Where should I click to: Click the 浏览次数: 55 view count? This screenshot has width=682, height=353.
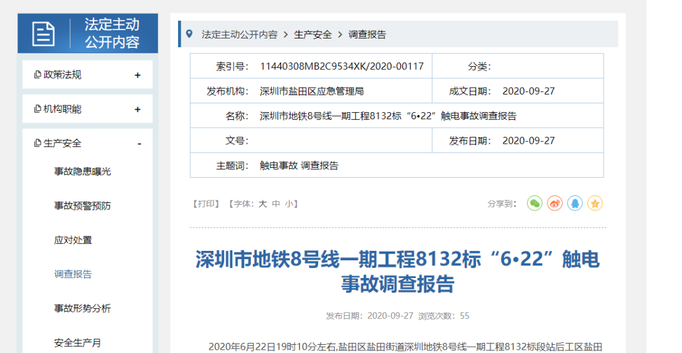tap(444, 316)
